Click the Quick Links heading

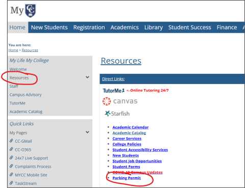[21, 124]
